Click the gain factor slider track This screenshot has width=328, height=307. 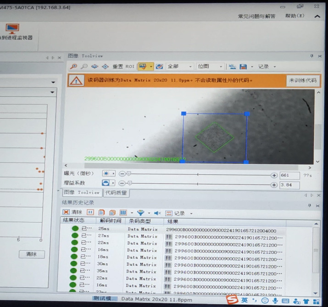click(198, 184)
